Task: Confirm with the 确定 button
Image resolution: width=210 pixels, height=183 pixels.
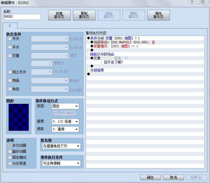Action: pos(150,177)
